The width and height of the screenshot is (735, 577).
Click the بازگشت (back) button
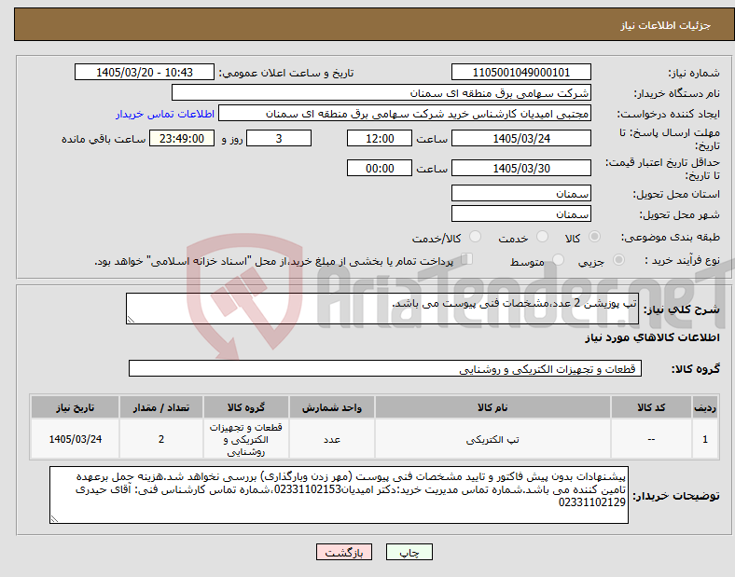(x=344, y=553)
